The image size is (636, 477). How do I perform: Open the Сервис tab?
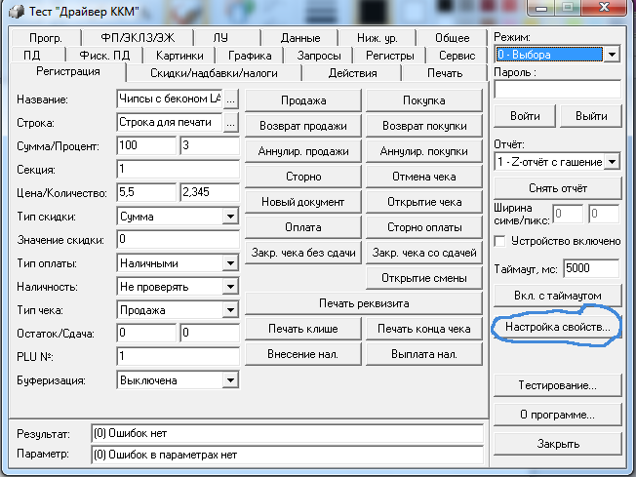click(457, 56)
